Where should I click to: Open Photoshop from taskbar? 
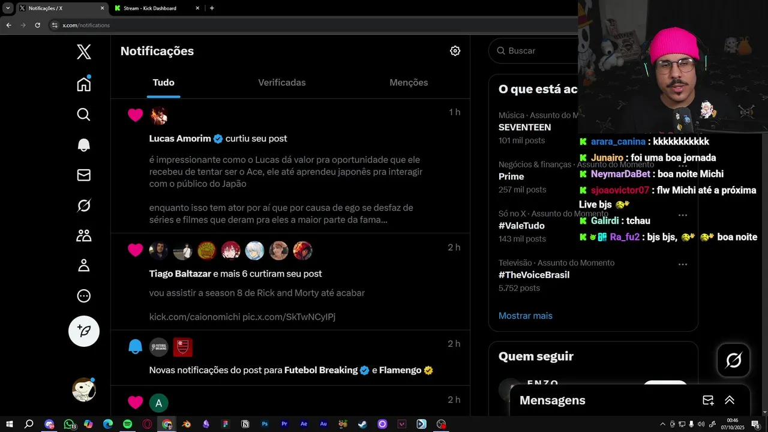coord(265,424)
